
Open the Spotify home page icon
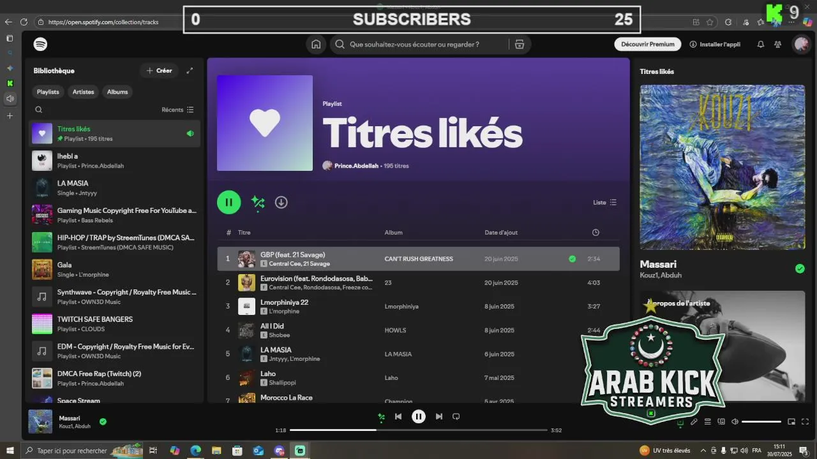pyautogui.click(x=316, y=45)
